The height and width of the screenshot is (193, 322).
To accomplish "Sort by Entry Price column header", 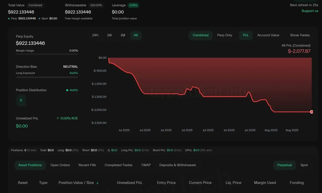I will 166,183.
